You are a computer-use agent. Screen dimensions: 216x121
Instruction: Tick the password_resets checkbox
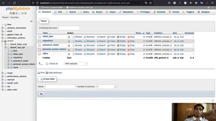point(39,45)
